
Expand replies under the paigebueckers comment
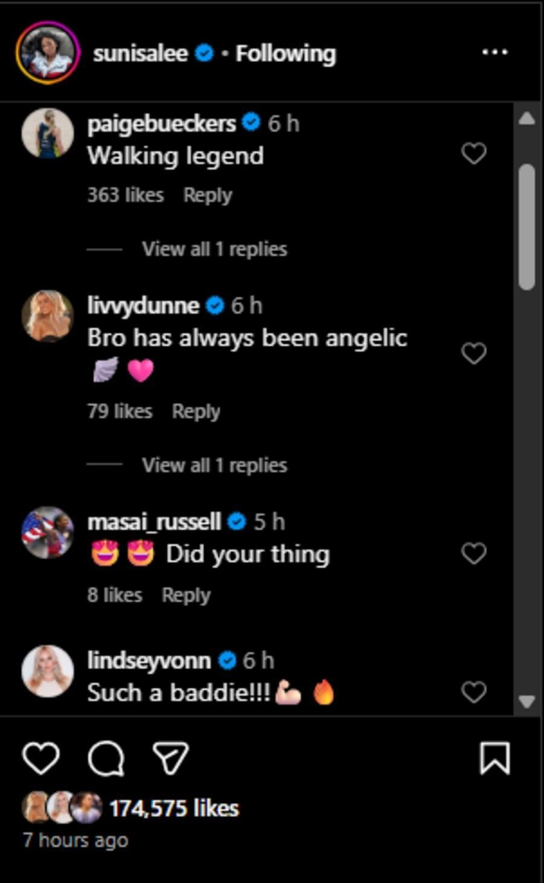point(214,249)
